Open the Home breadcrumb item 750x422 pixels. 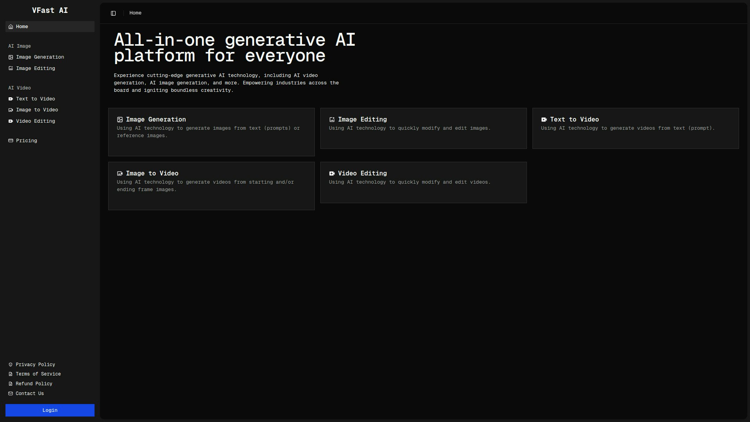point(136,13)
